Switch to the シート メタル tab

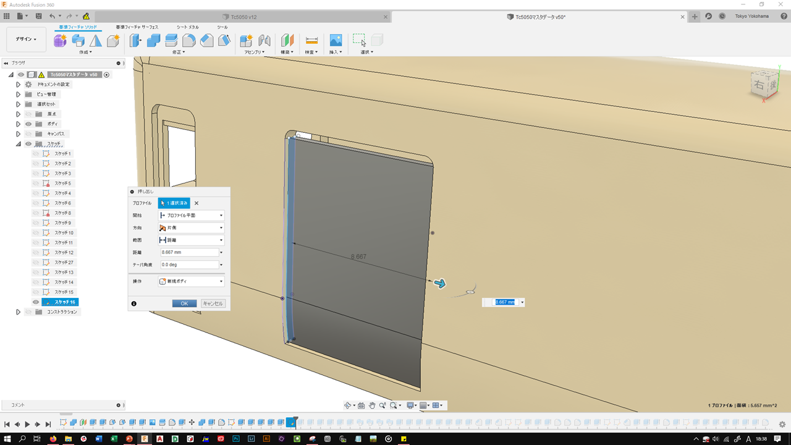[x=188, y=27]
